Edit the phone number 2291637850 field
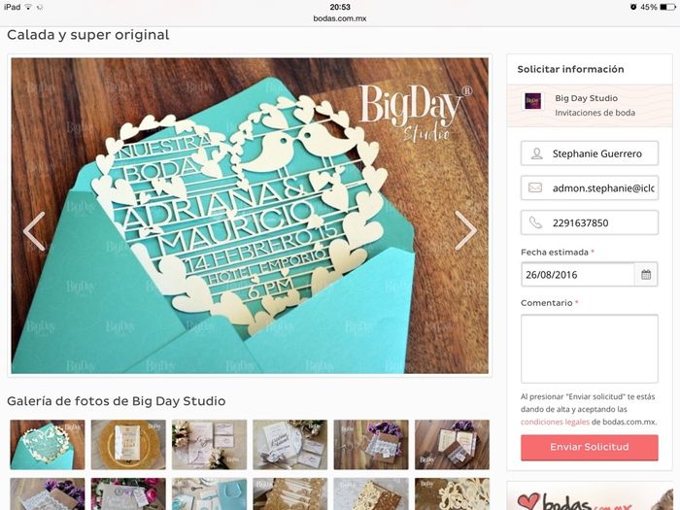680x510 pixels. coord(590,222)
